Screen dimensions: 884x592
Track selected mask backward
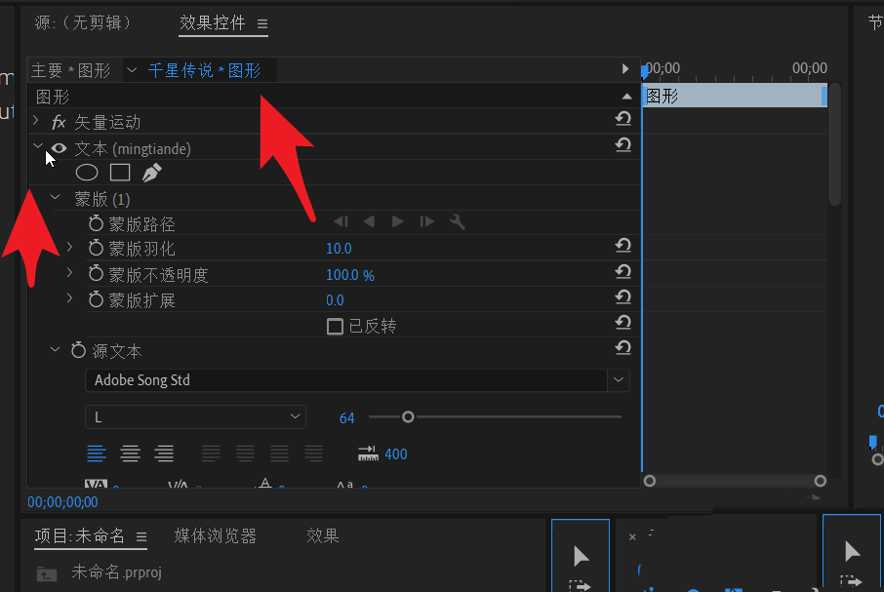pyautogui.click(x=369, y=222)
